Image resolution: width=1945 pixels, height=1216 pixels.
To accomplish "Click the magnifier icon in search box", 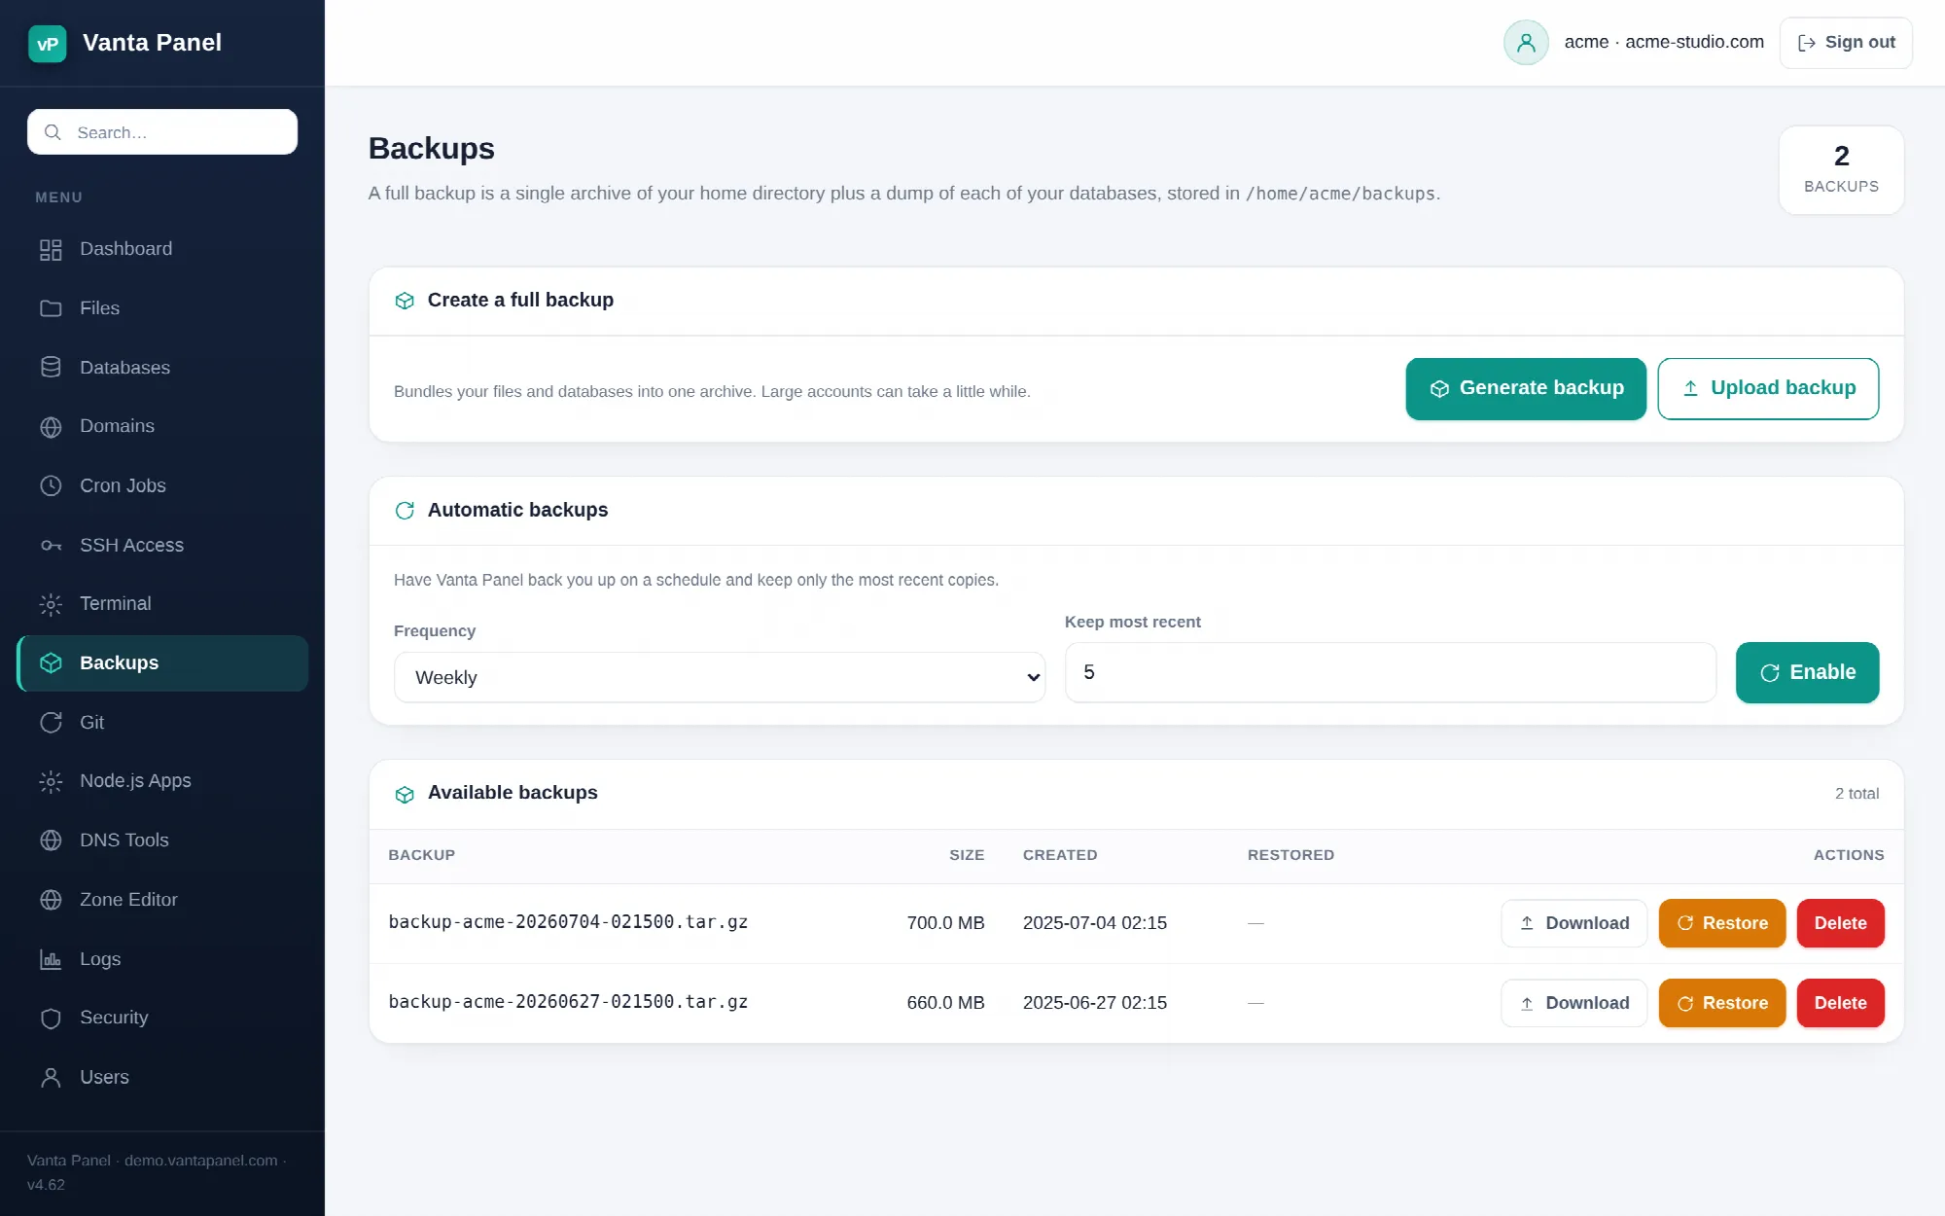I will coord(53,132).
